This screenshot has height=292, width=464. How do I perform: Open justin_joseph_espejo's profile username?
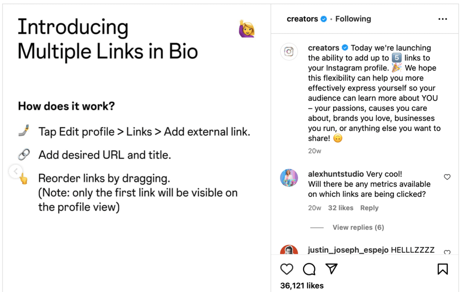coord(348,250)
